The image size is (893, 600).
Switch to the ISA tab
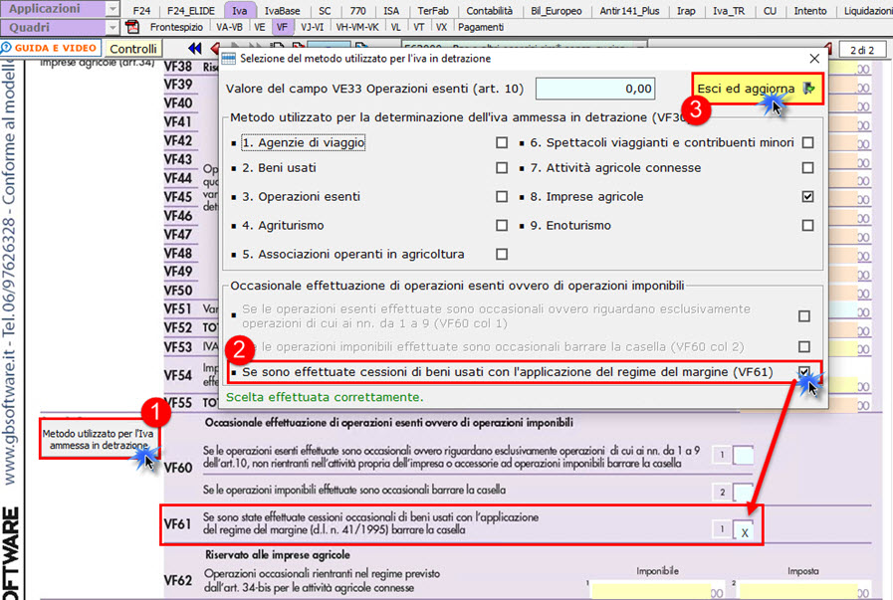tap(391, 11)
